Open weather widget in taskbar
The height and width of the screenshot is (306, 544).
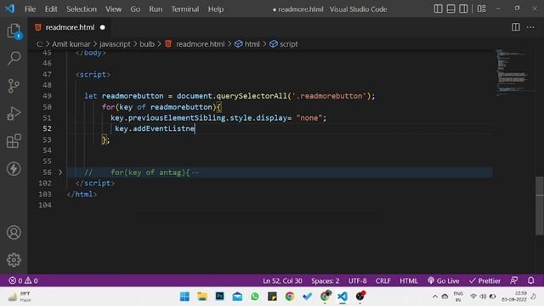pos(20,297)
